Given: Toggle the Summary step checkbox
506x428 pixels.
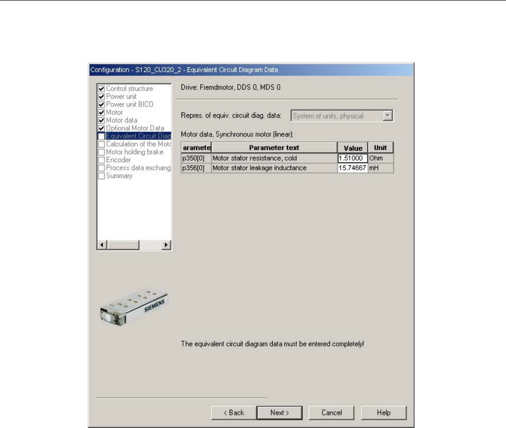Looking at the screenshot, I should (x=101, y=176).
